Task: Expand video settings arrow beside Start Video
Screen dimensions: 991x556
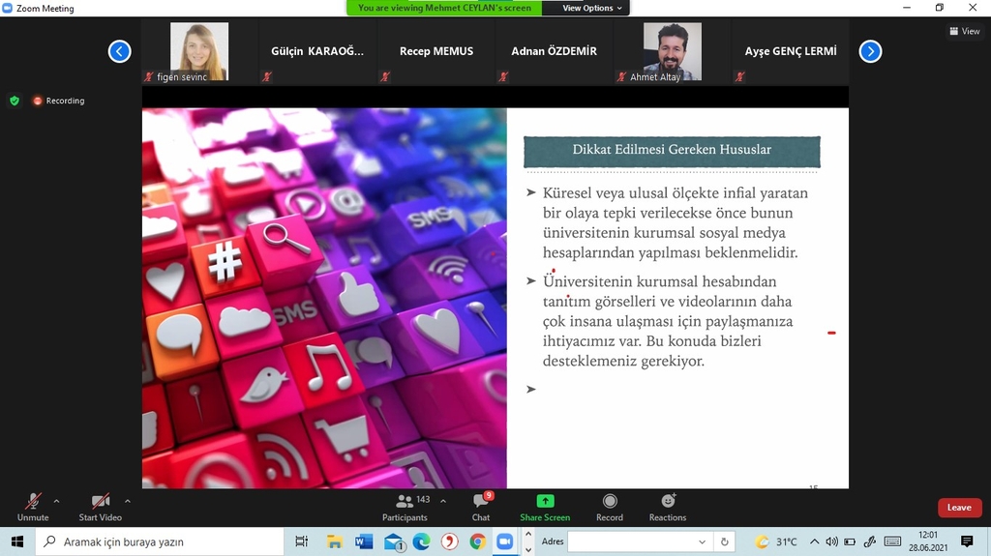Action: coord(128,501)
